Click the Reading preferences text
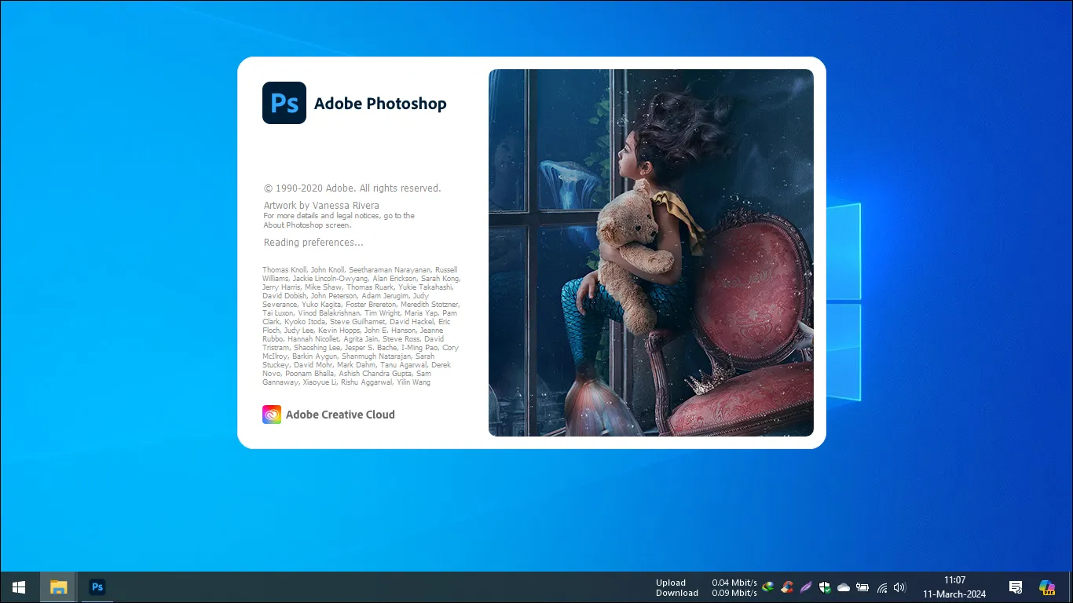1073x603 pixels. click(313, 242)
